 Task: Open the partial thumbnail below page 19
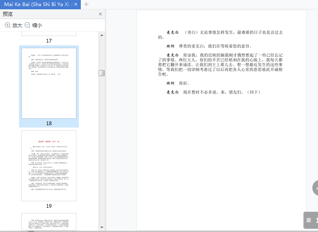pyautogui.click(x=49, y=221)
